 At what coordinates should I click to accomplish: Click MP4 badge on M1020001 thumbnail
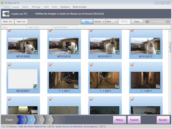[35, 86]
